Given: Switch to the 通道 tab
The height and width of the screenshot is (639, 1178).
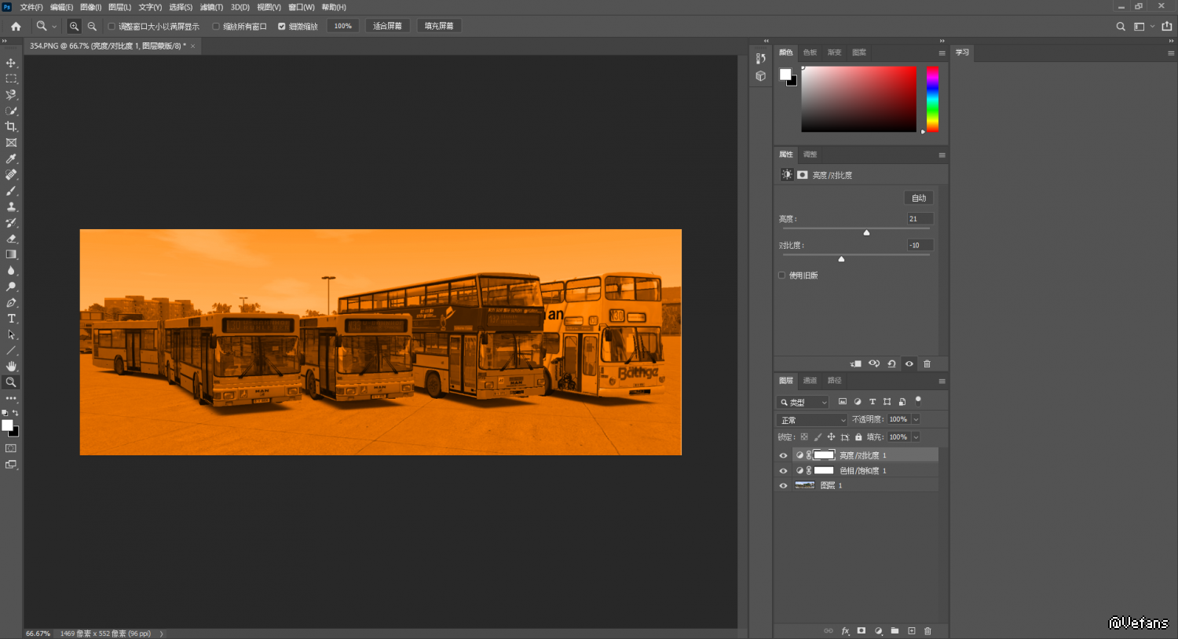Looking at the screenshot, I should (810, 381).
